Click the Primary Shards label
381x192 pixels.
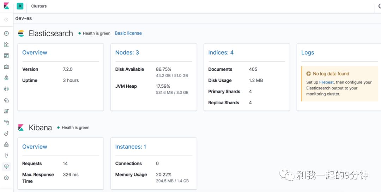click(x=224, y=92)
